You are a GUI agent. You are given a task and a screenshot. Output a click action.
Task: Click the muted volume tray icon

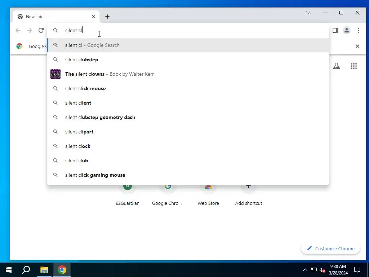coord(322,270)
